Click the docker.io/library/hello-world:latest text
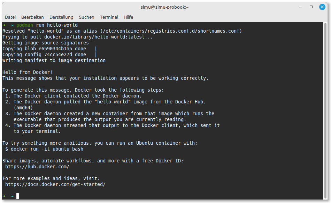Screen dimensions: 331x203 coord(98,37)
